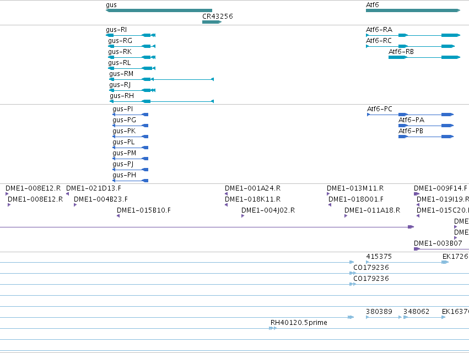Viewport: 469px width, 353px height.
Task: Open the DME1-018O01.F feature
Action: [330, 205]
